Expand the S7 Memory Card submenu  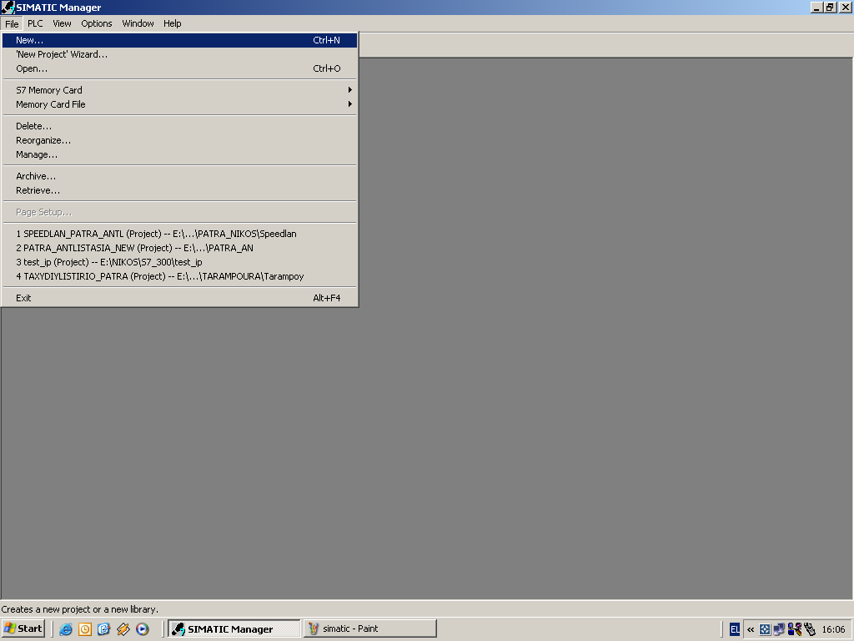tap(180, 90)
